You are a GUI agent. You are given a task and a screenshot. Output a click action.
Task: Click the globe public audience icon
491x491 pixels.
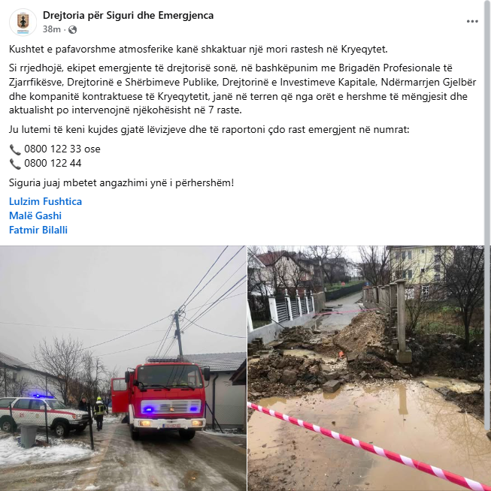[72, 29]
